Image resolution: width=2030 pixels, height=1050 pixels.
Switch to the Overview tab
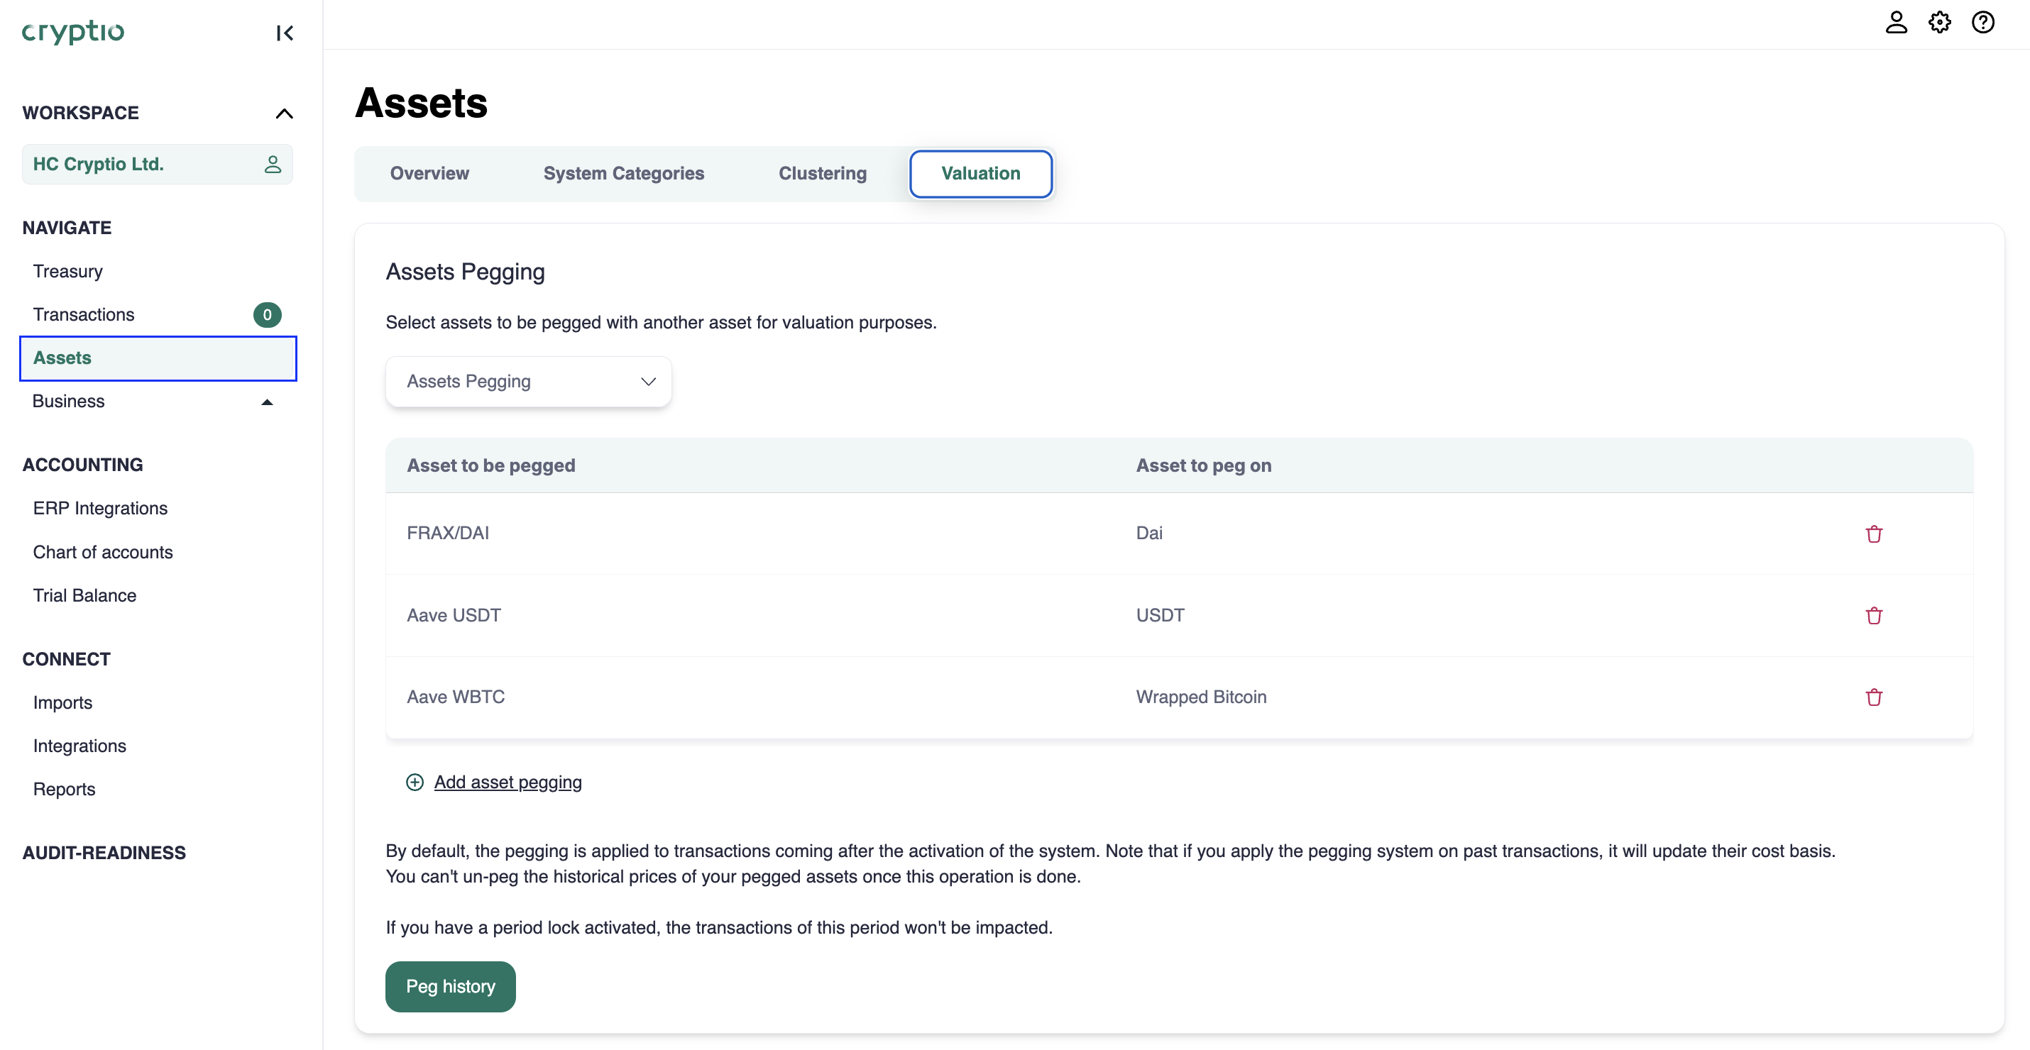[429, 173]
